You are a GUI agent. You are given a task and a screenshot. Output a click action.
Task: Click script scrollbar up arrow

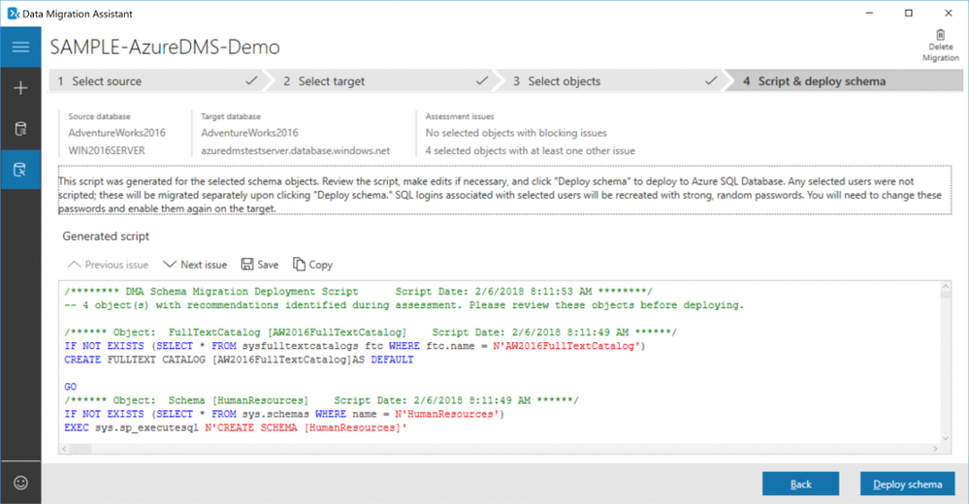click(x=946, y=286)
